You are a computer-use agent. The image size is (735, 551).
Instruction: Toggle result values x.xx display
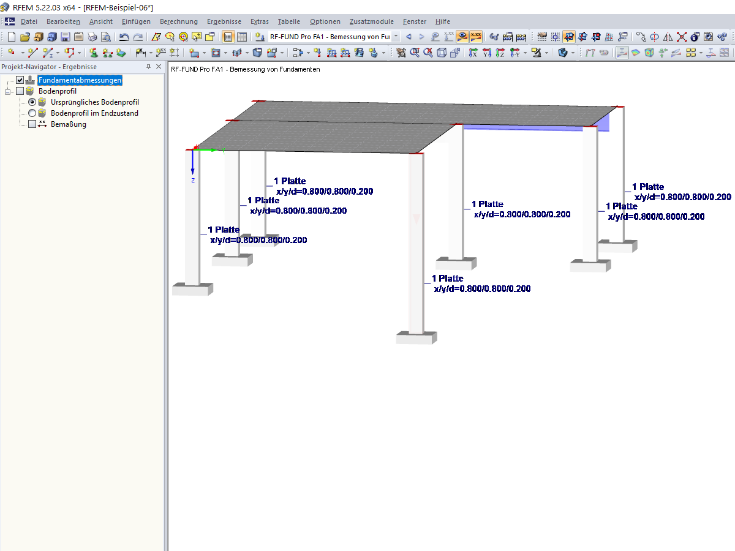[476, 37]
